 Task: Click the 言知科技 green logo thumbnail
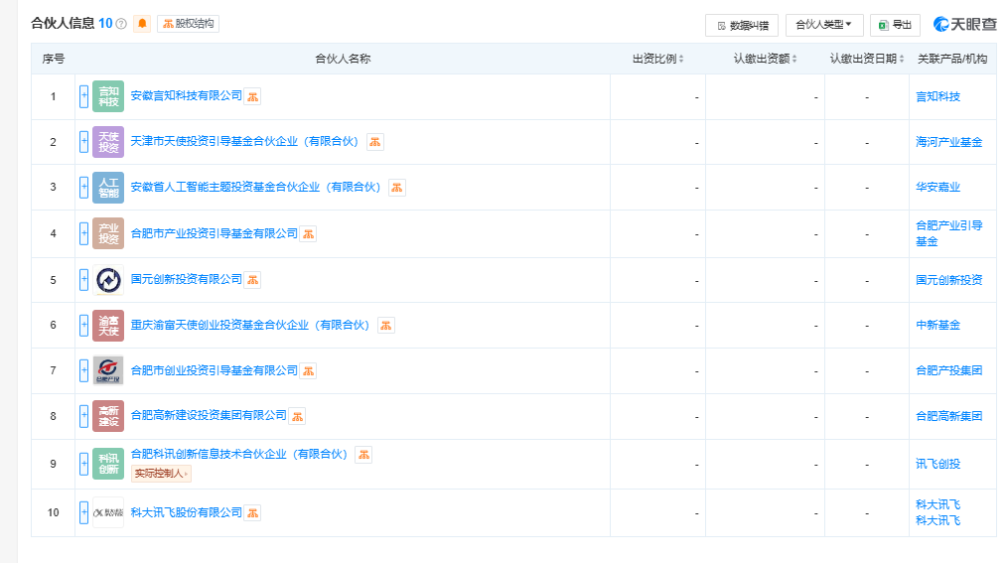pyautogui.click(x=108, y=96)
